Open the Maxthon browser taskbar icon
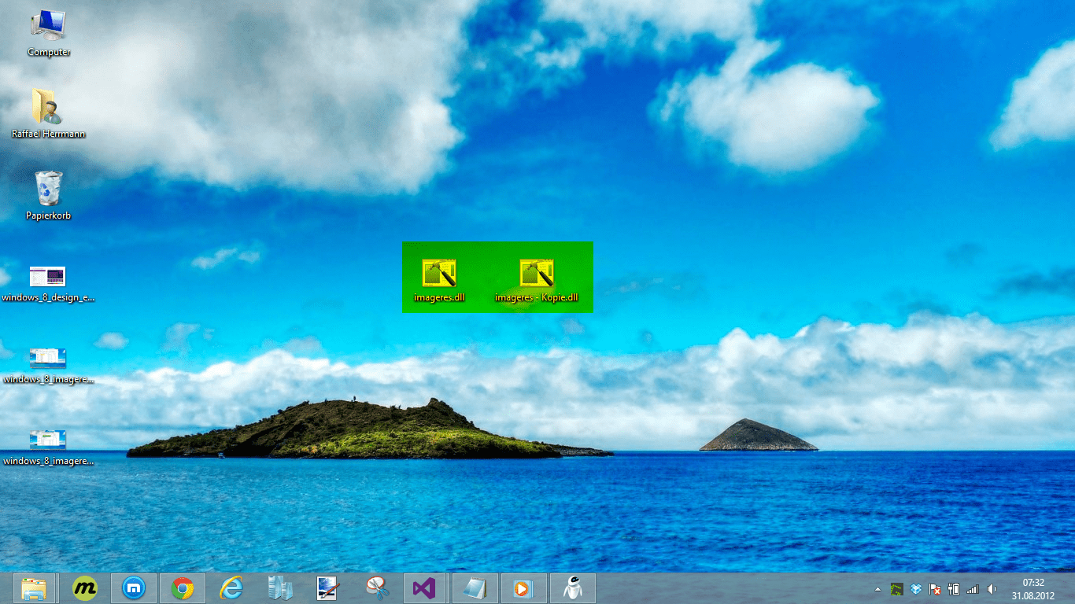1075x604 pixels. pyautogui.click(x=134, y=588)
